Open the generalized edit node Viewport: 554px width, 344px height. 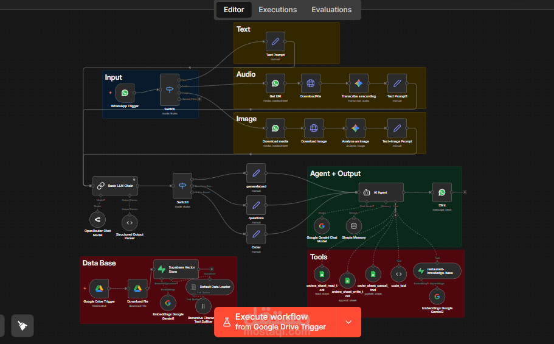pyautogui.click(x=256, y=174)
